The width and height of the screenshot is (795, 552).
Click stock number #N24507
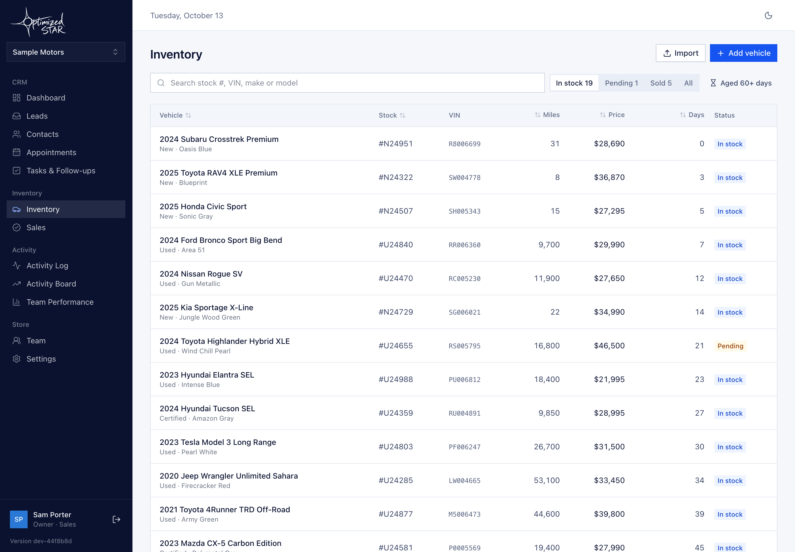coord(395,211)
